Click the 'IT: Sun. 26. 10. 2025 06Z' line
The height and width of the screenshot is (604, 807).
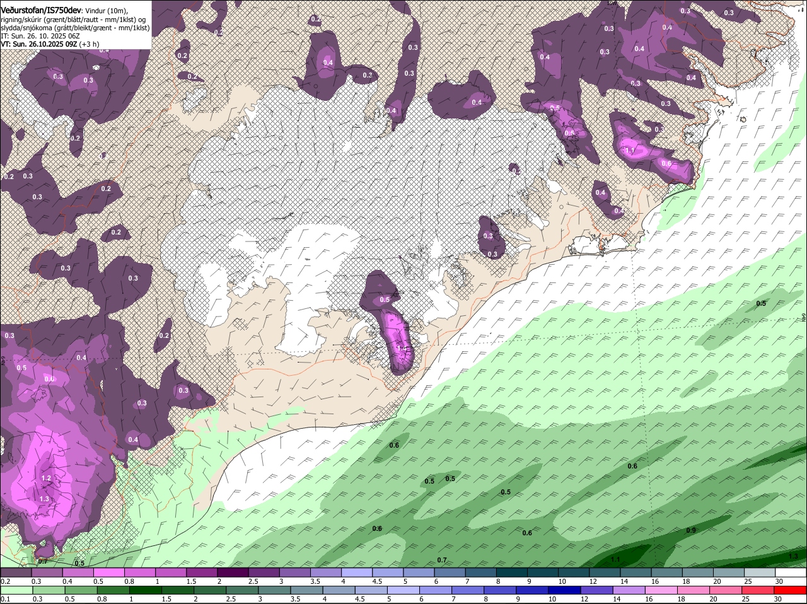click(x=40, y=36)
